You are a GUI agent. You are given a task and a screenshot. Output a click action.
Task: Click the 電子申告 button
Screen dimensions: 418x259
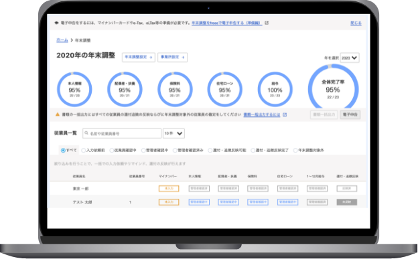click(x=350, y=114)
